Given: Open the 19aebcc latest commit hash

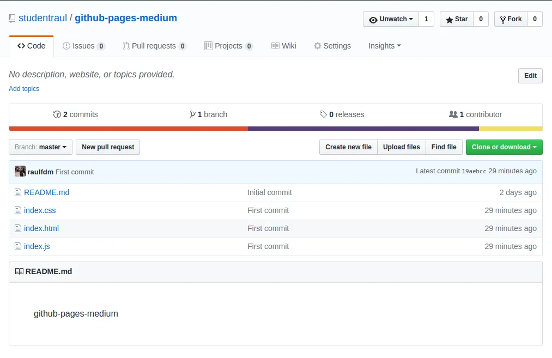Looking at the screenshot, I should pyautogui.click(x=474, y=172).
